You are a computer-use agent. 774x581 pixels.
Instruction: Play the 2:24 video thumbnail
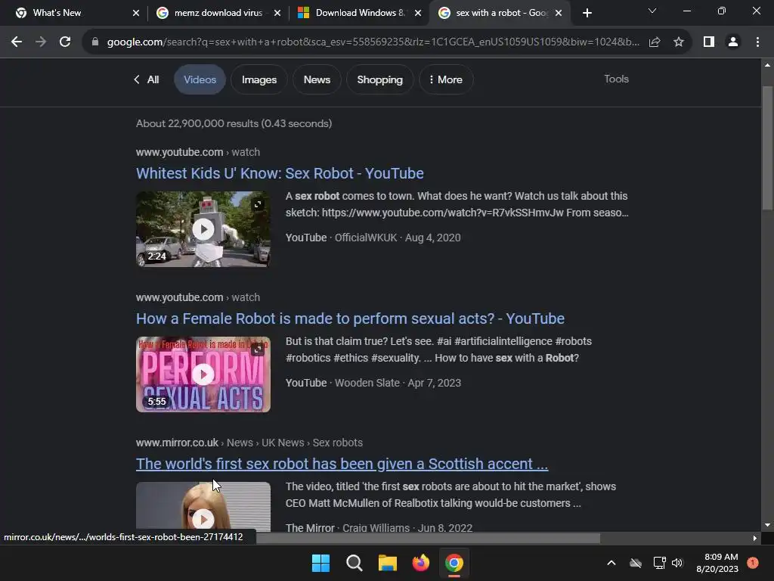pos(203,229)
